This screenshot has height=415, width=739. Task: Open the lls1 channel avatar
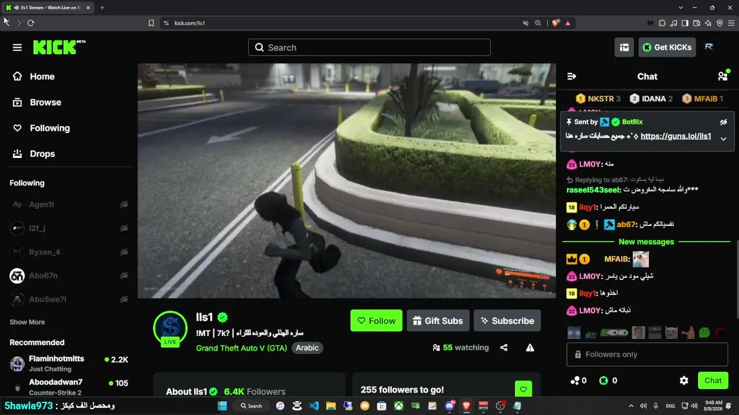170,329
